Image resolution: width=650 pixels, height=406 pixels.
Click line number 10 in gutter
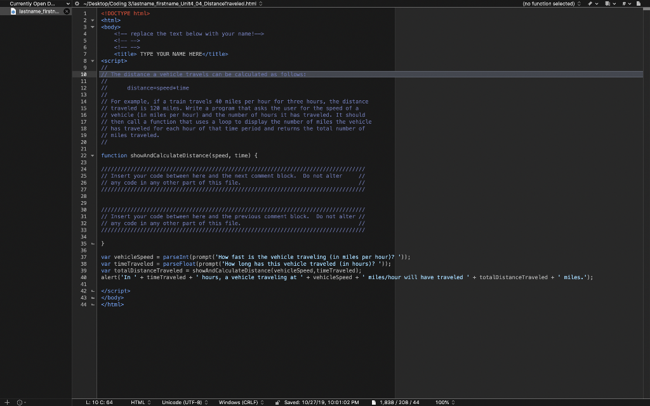click(x=84, y=75)
